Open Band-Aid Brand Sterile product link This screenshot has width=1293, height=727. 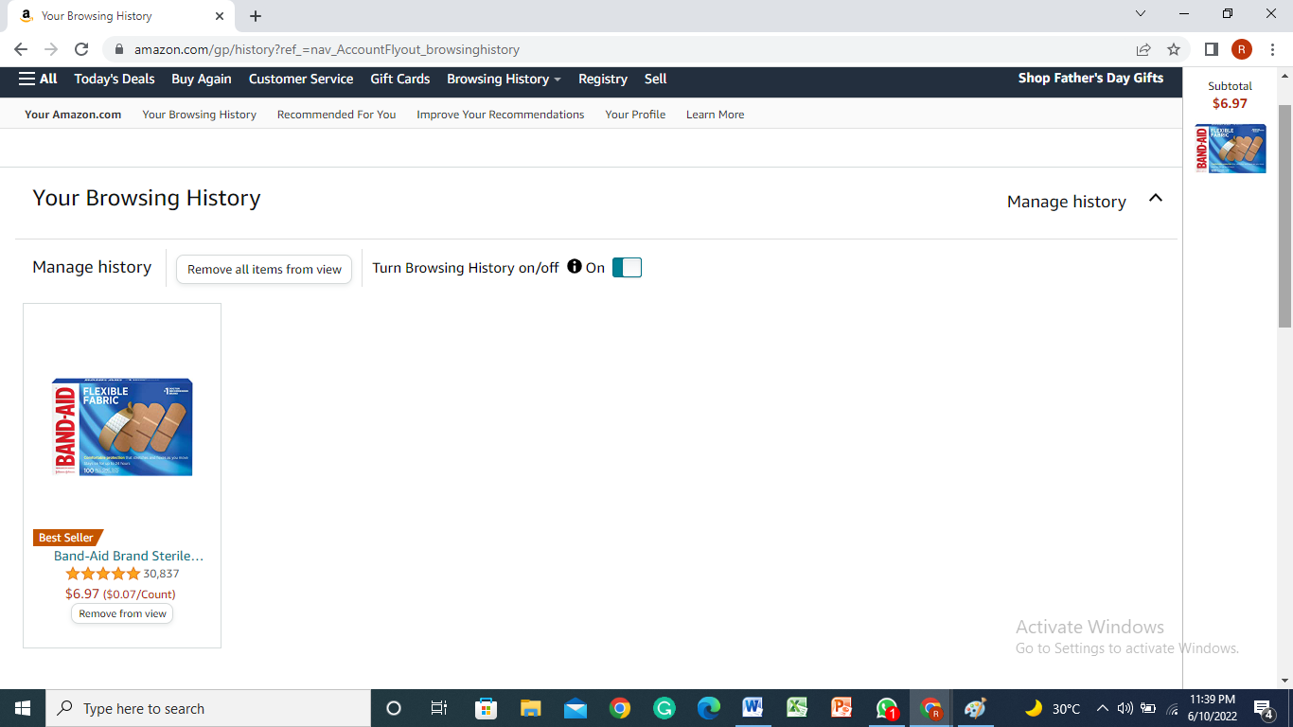129,556
